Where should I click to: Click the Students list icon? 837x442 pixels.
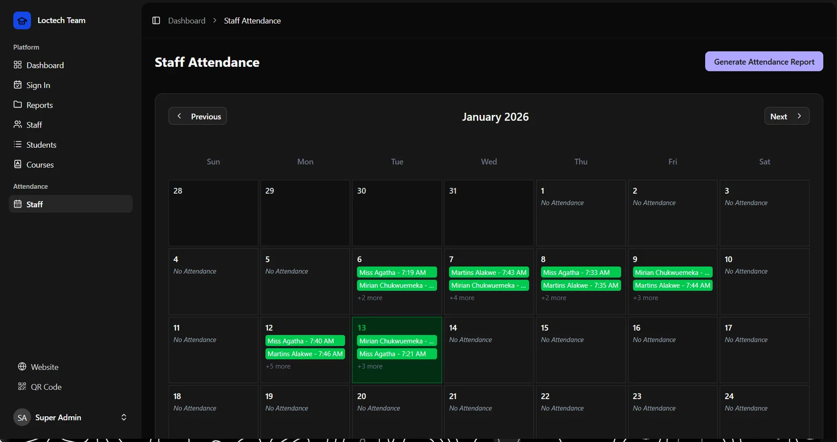[x=18, y=144]
